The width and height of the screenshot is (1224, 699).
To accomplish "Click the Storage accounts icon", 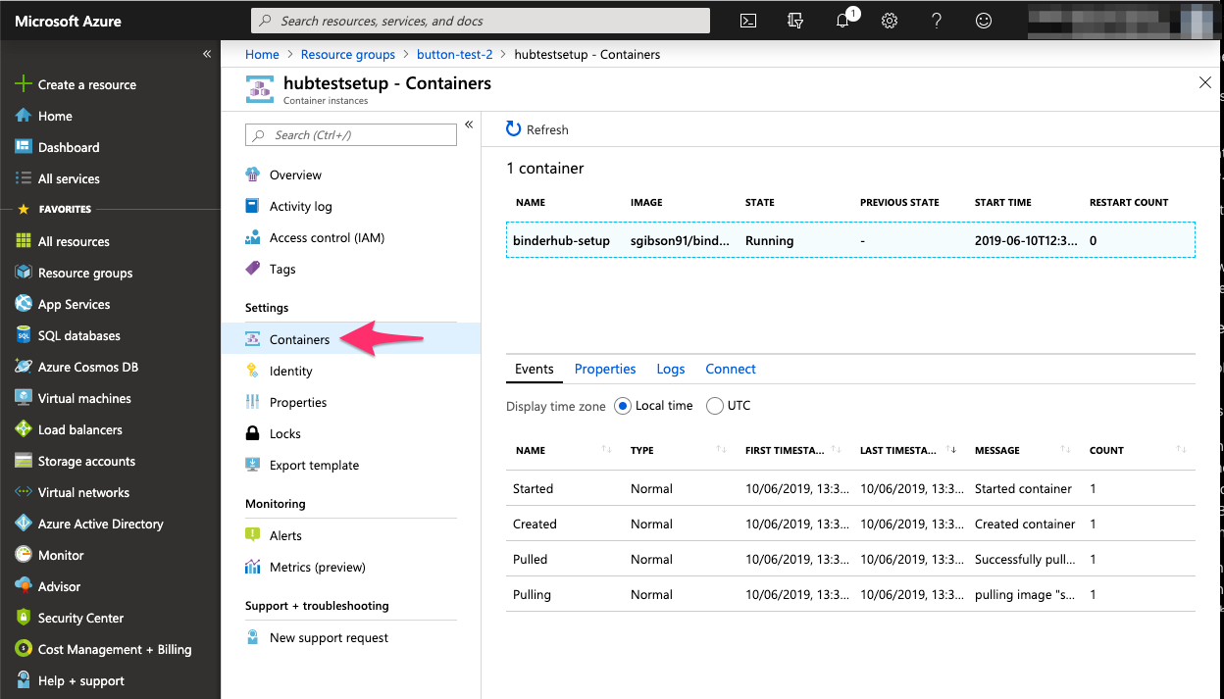I will (24, 461).
